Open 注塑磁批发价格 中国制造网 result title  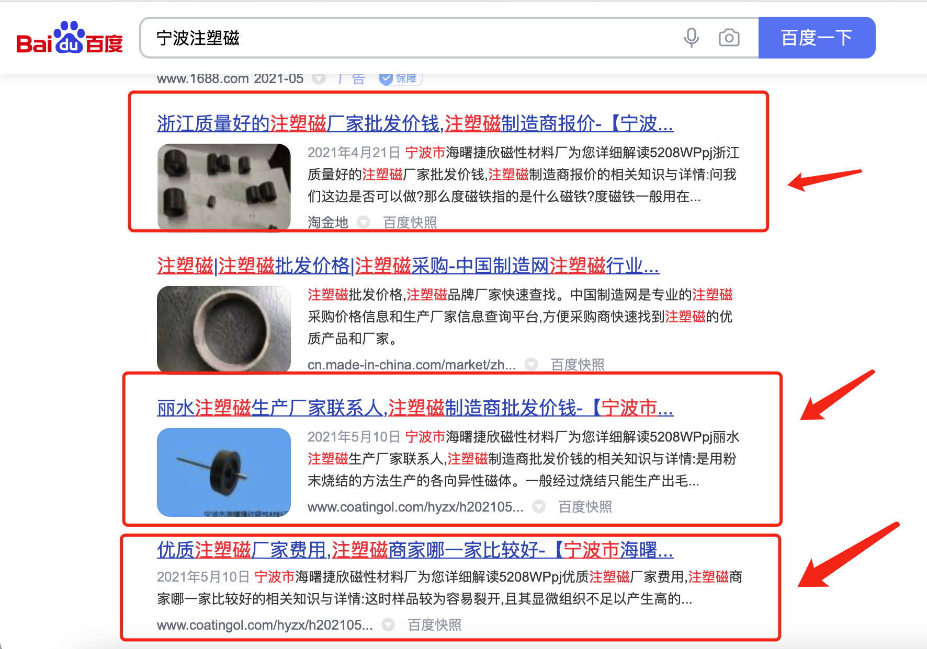pyautogui.click(x=408, y=266)
